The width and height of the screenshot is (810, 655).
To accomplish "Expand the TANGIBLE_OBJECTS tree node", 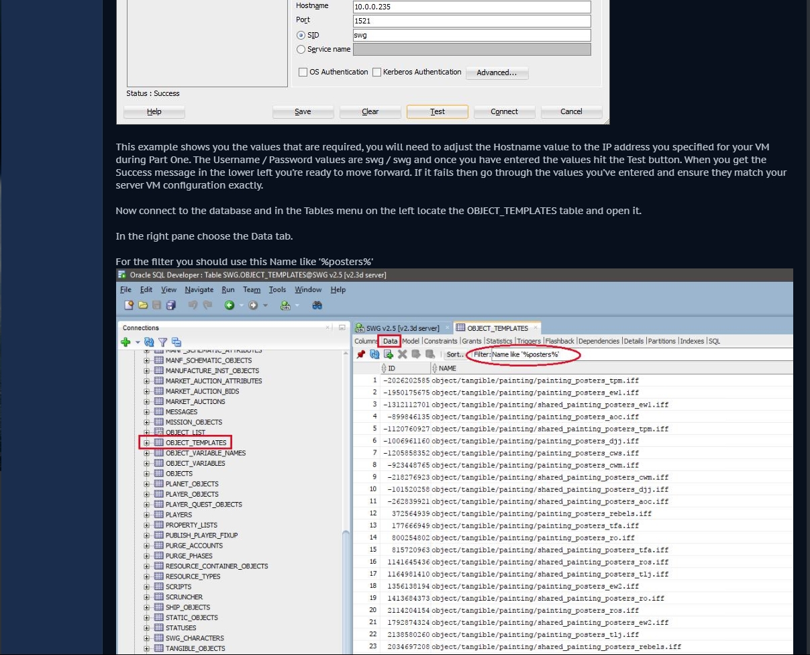I will click(x=146, y=648).
